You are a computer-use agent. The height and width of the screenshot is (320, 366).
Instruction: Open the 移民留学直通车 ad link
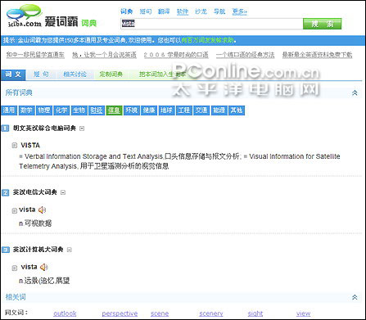tap(35, 55)
